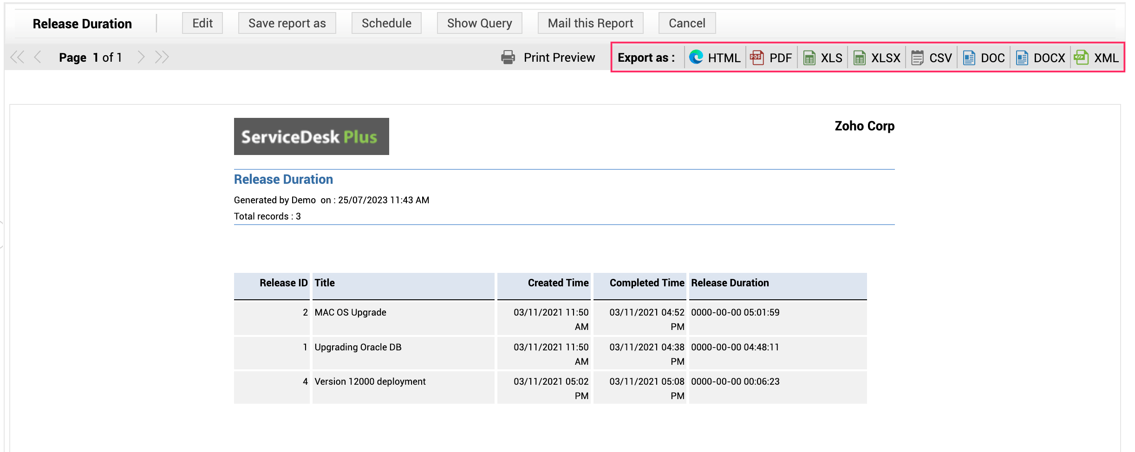Screen dimensions: 1135x452
Task: Export the report as DOC
Action: click(984, 58)
